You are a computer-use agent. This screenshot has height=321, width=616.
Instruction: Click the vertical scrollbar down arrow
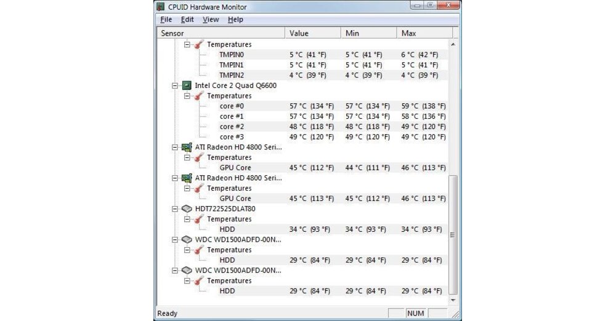(453, 300)
